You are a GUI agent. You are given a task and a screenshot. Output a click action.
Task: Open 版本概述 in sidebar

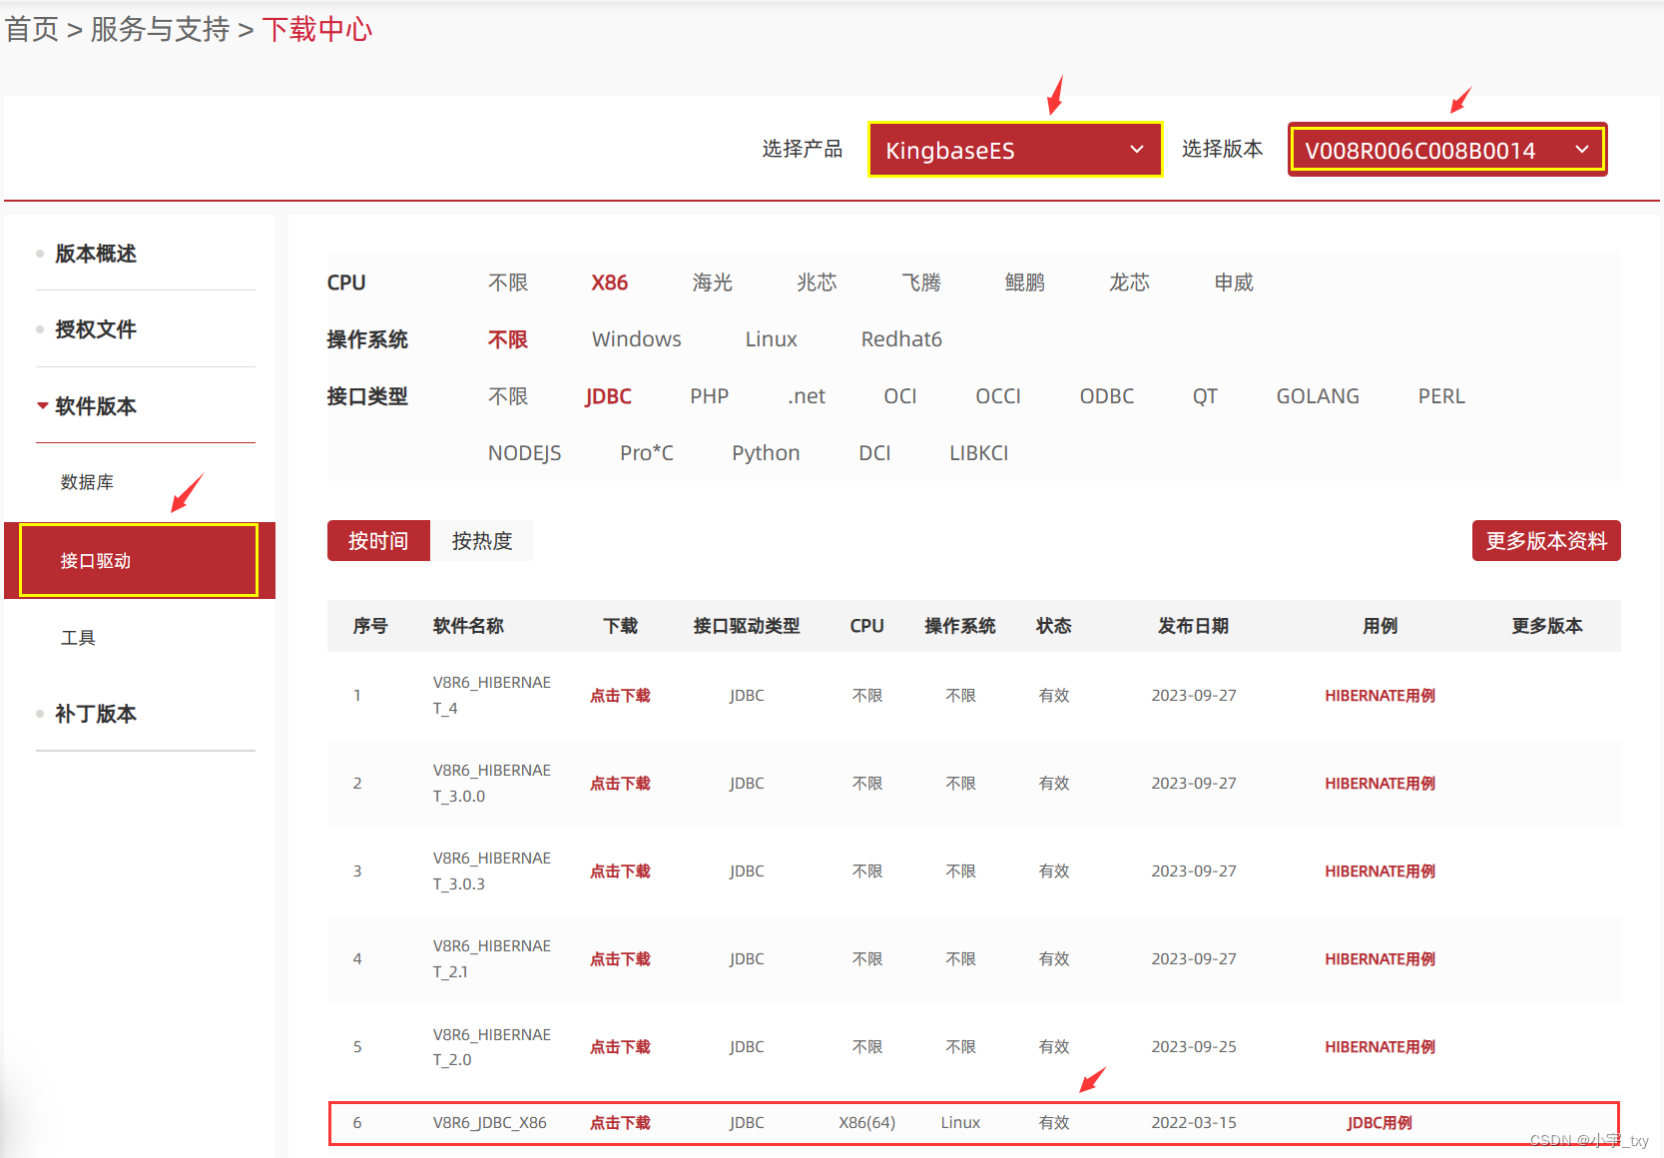point(96,254)
